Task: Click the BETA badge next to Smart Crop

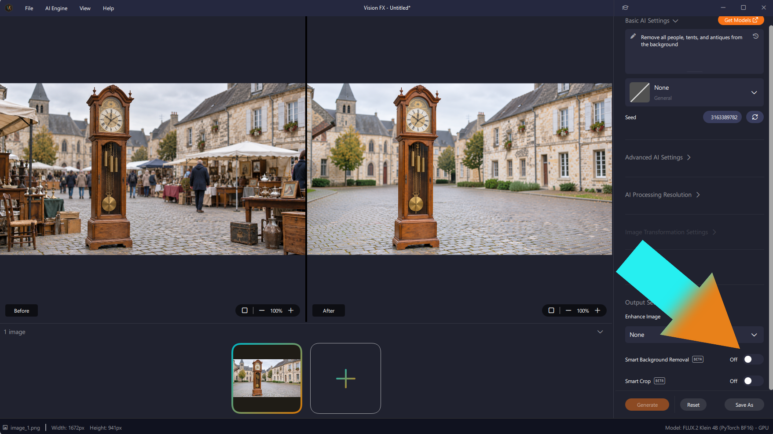Action: coord(659,381)
